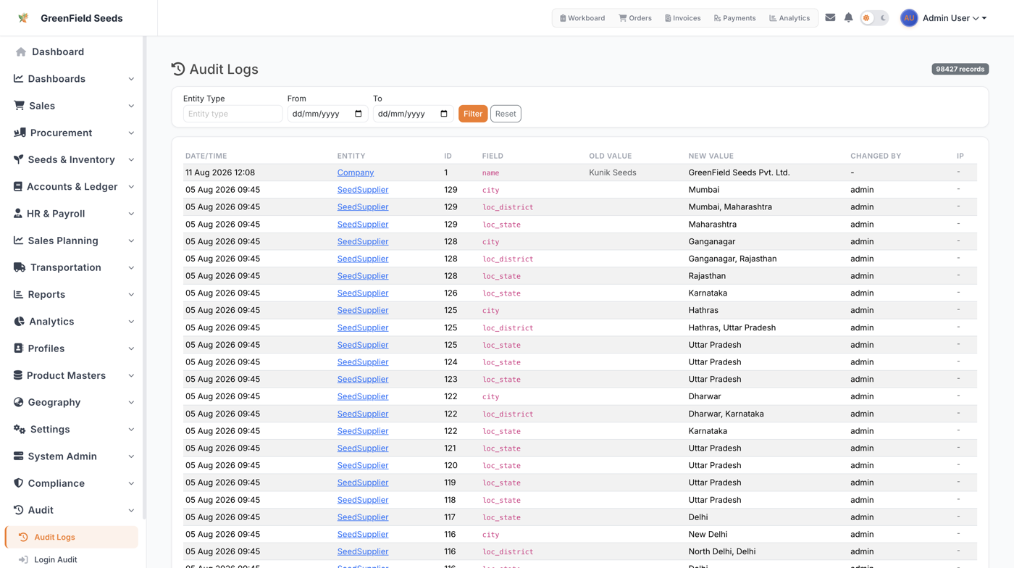Viewport: 1014px width, 568px height.
Task: Click the calendar icon in From date field
Action: pos(359,114)
